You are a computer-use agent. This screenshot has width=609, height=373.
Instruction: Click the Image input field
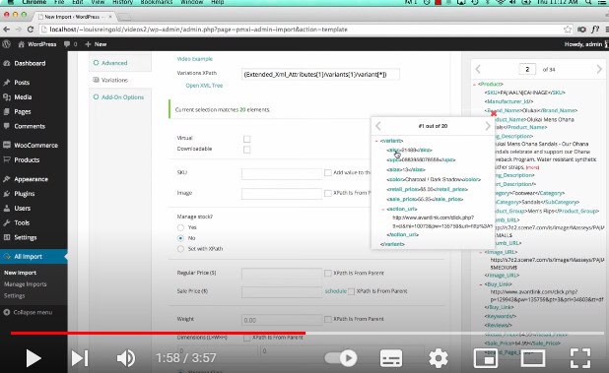282,193
